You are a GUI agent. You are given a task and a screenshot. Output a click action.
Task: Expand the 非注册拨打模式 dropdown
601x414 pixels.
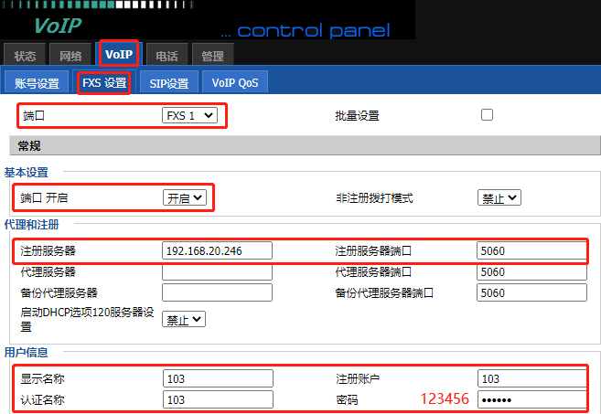point(499,197)
